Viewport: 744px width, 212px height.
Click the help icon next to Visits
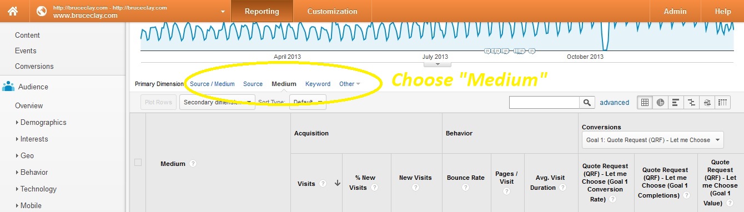323,184
